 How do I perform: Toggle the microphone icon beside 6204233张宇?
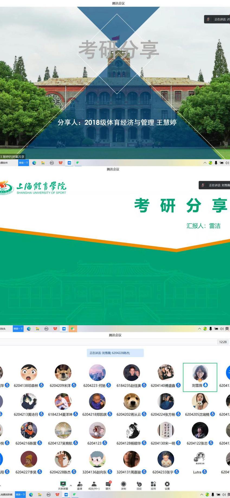click(177, 472)
